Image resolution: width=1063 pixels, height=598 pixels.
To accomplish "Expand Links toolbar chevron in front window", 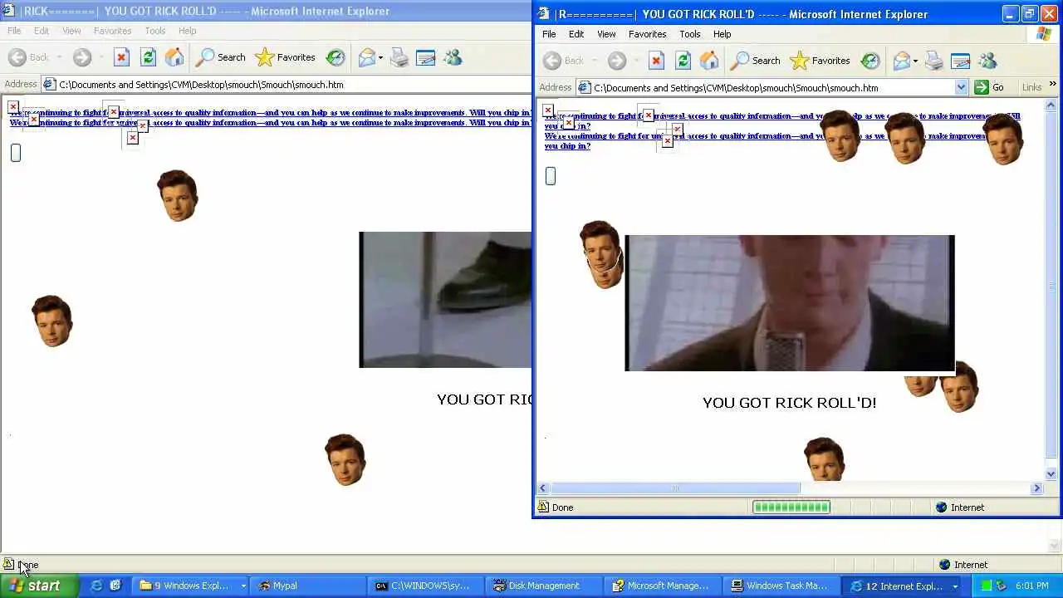I will [x=1052, y=85].
